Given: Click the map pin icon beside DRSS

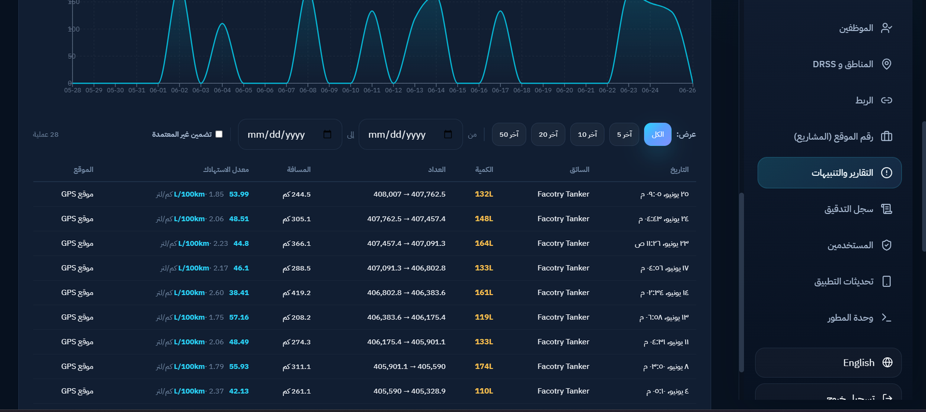Looking at the screenshot, I should click(886, 64).
